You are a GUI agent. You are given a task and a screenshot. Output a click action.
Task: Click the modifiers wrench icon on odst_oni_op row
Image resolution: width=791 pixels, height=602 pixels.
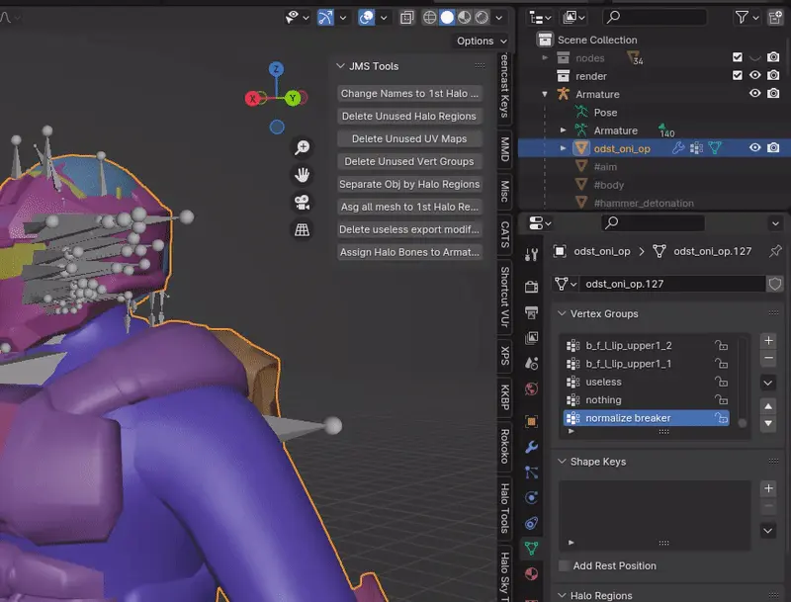(678, 147)
